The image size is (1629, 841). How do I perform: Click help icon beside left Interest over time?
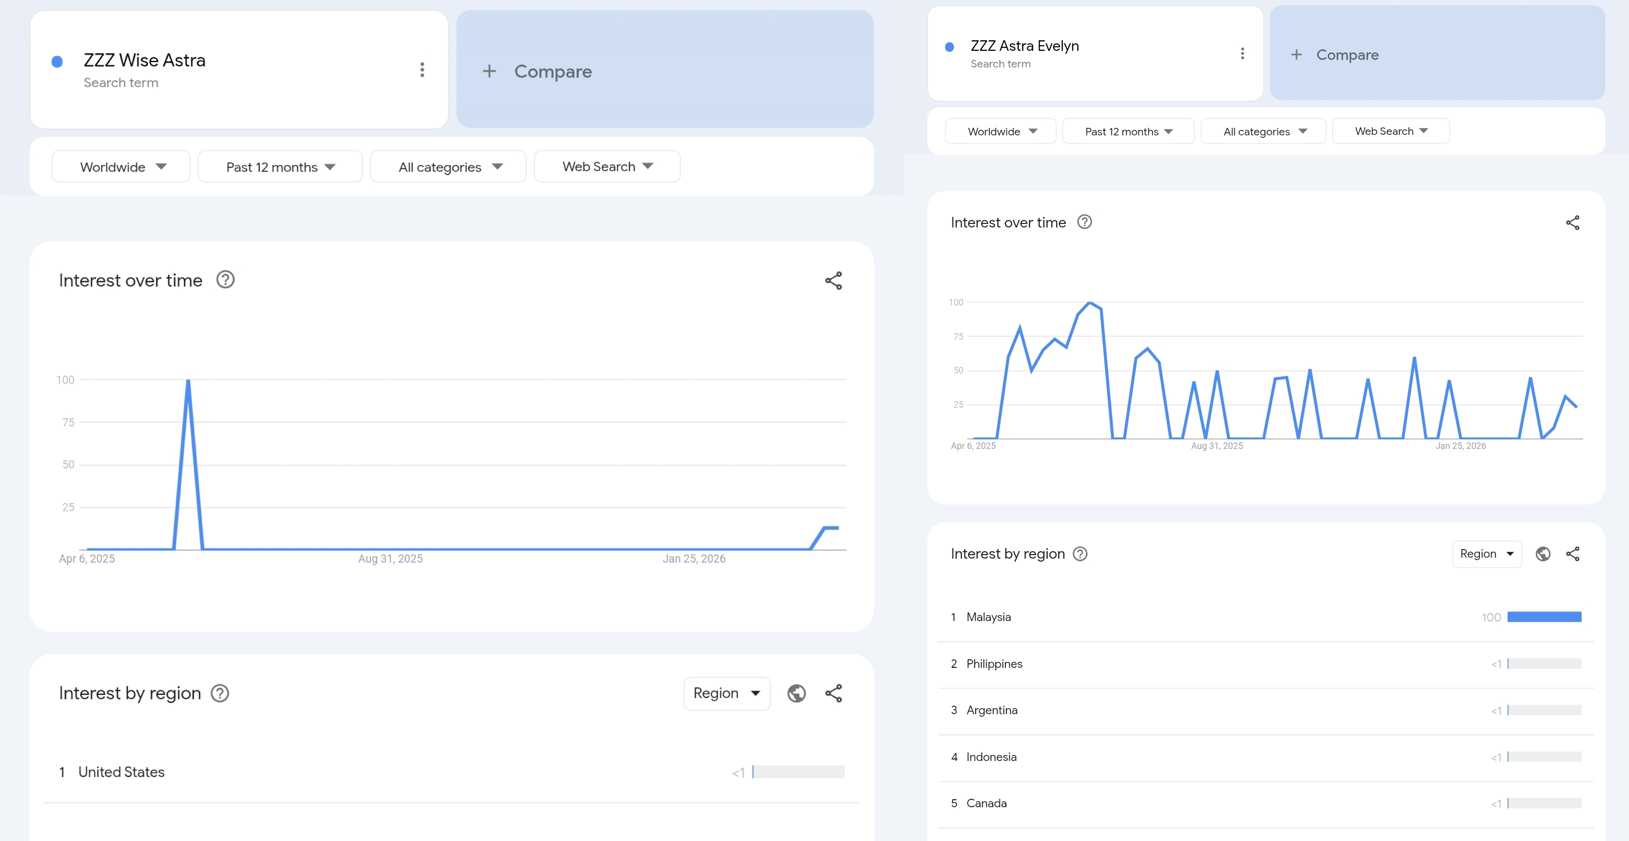click(x=225, y=279)
